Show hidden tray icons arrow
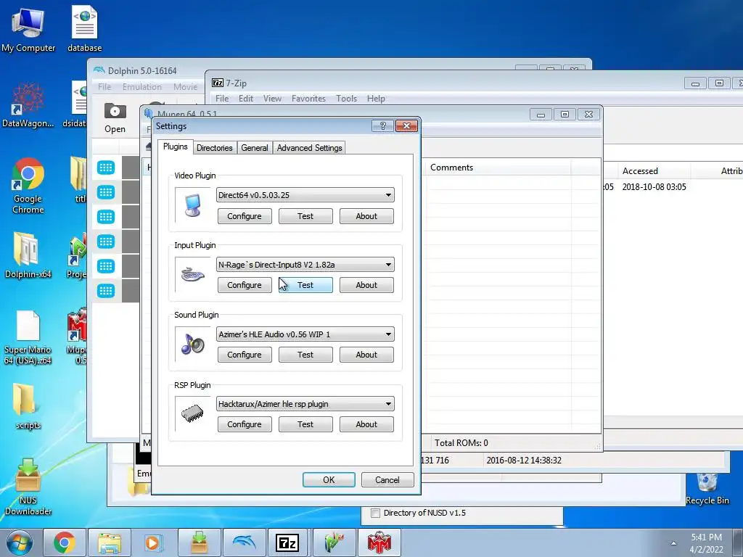 pos(673,543)
